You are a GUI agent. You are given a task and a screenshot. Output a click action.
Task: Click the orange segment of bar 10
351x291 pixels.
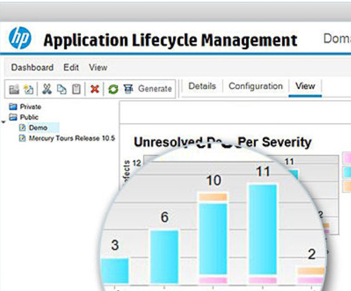pyautogui.click(x=213, y=197)
